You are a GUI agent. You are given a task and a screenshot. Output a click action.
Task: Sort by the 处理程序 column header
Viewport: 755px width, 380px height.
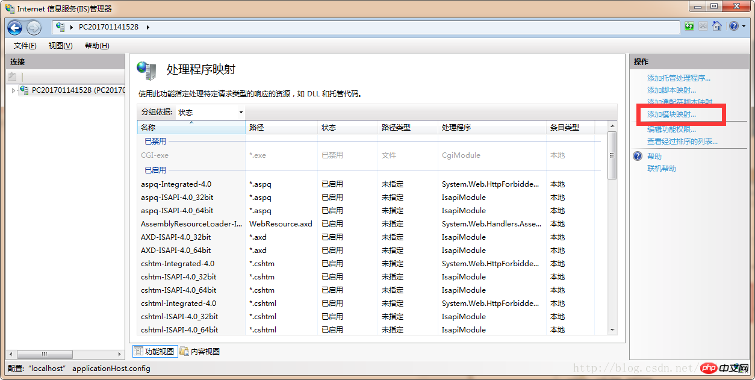pos(492,128)
